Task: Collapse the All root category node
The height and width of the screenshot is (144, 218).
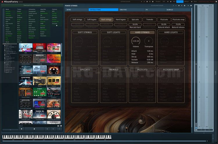Action: coord(3,44)
